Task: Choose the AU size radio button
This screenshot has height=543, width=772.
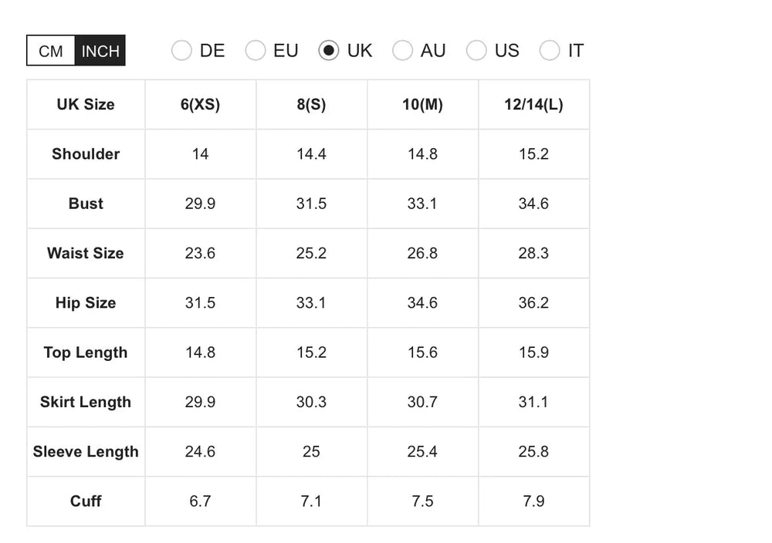Action: point(402,50)
